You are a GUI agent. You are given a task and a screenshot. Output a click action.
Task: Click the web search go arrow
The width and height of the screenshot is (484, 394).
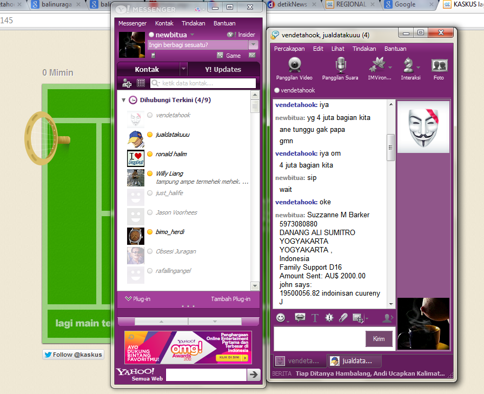pos(254,375)
